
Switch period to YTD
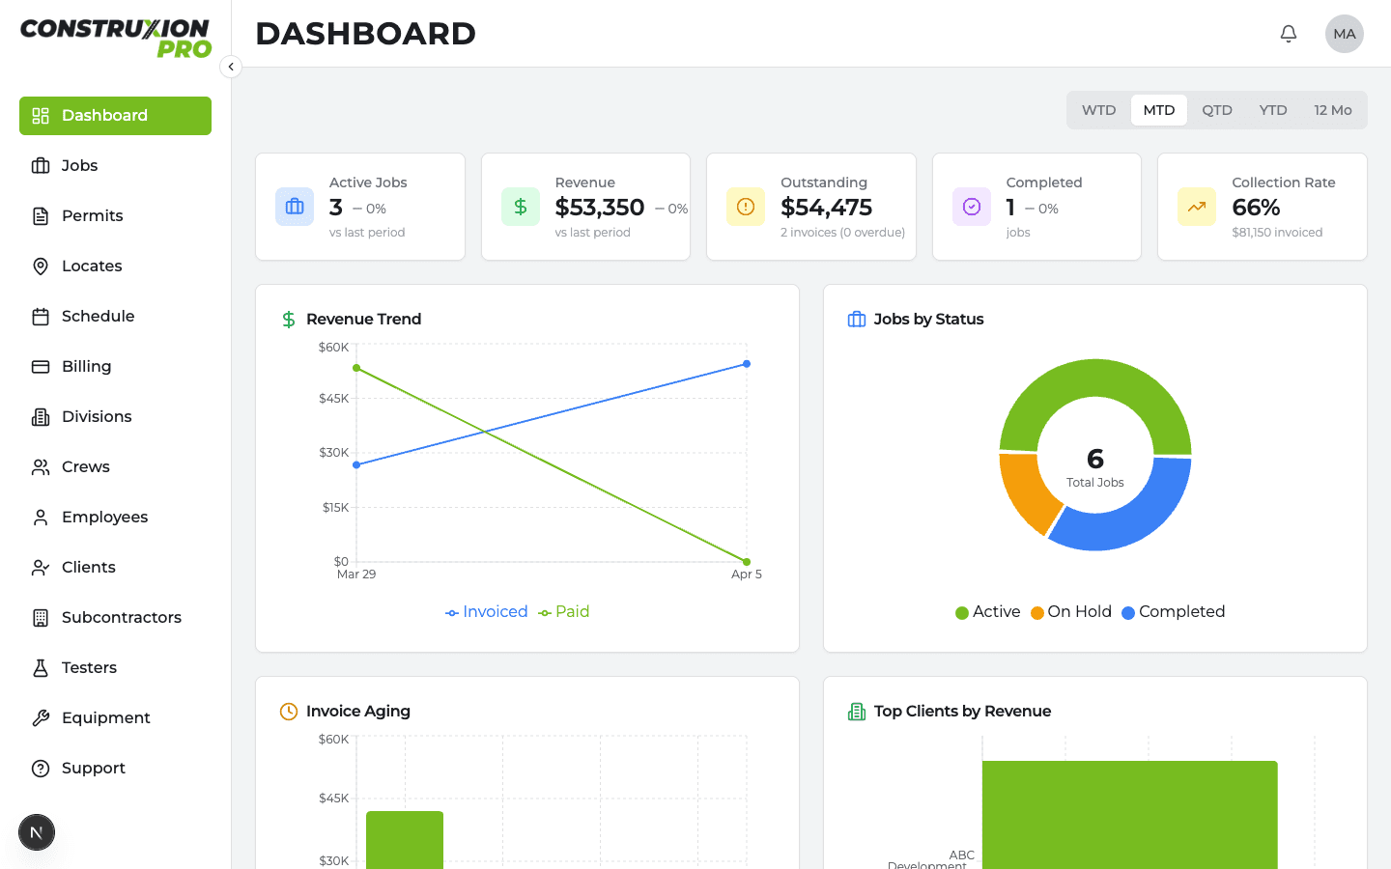[1273, 110]
